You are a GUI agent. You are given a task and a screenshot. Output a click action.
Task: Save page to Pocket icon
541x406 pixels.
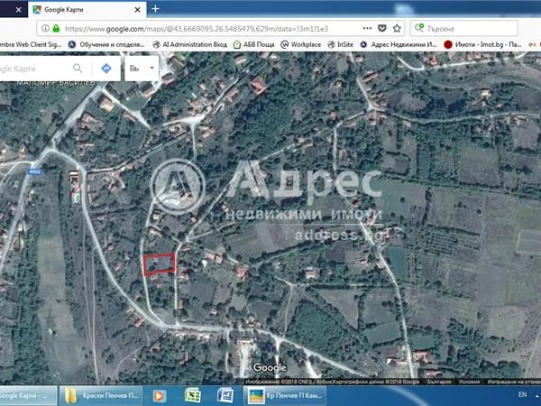point(382,28)
